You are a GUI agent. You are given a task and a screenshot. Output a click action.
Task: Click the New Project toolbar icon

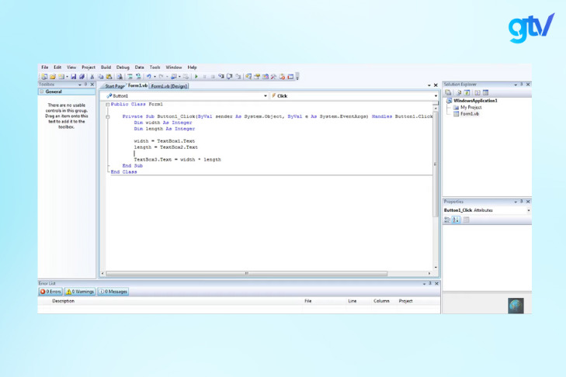pos(44,77)
